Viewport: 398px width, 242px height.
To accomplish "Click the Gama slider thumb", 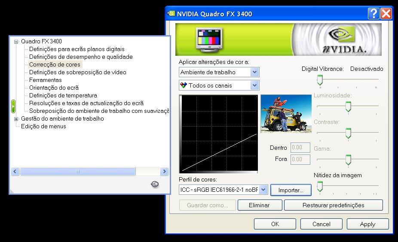I will tap(348, 160).
